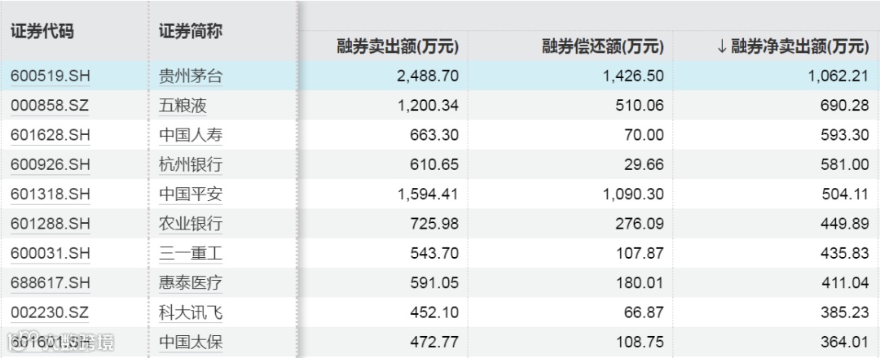Select cell 591.05 in 惠泰医疗 row
The image size is (880, 358).
433,283
